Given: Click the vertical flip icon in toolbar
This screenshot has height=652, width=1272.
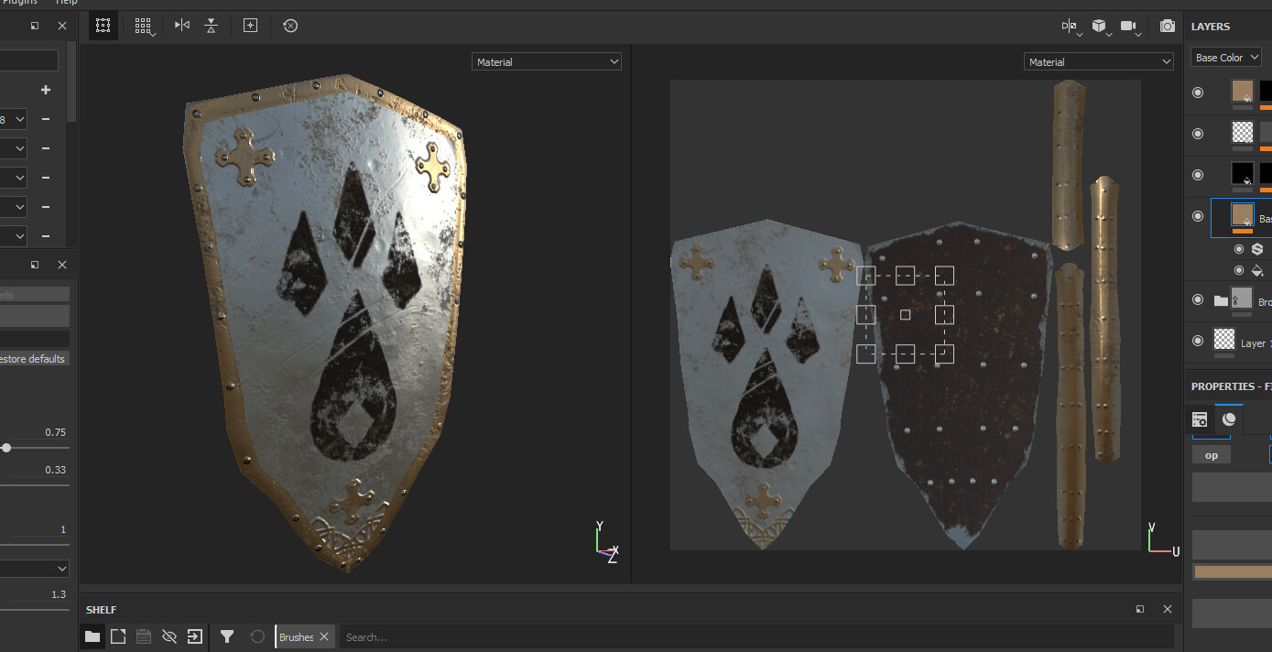Looking at the screenshot, I should click(212, 26).
